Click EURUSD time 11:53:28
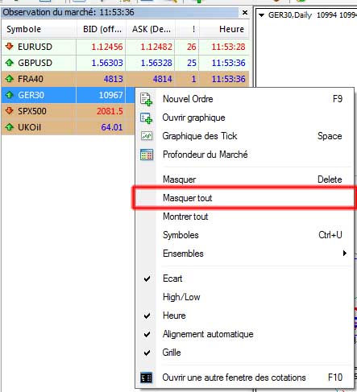Viewport: 357px width, 392px height. click(229, 47)
